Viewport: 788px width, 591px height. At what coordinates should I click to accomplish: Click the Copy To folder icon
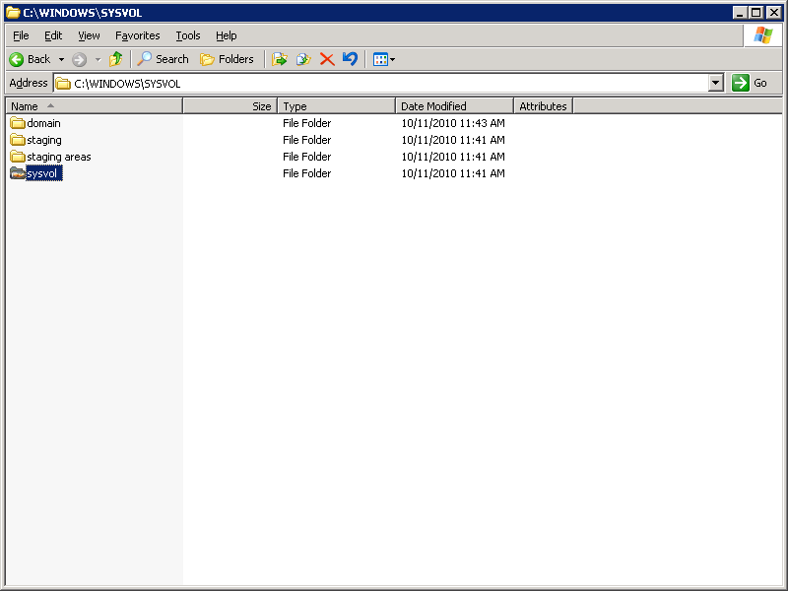click(303, 59)
